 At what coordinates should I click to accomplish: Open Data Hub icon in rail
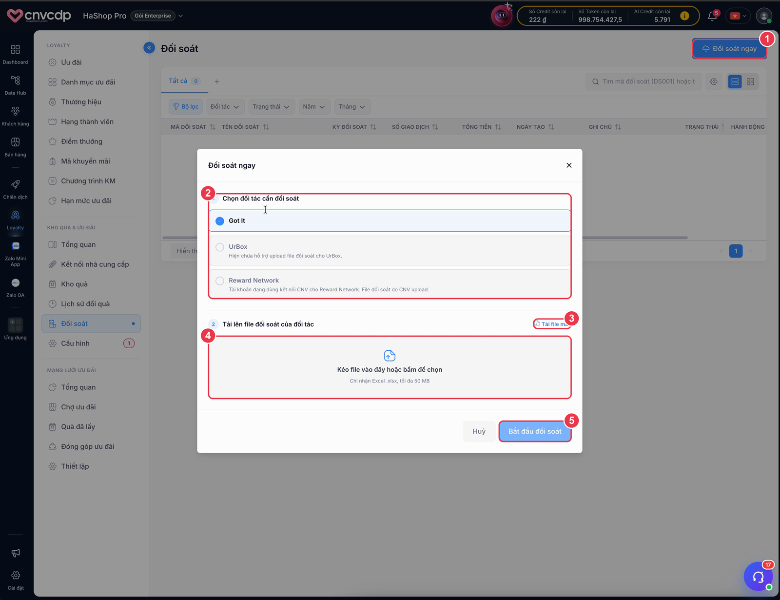point(15,85)
